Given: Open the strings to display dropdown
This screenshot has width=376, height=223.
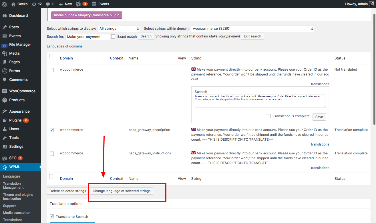Looking at the screenshot, I should point(119,29).
